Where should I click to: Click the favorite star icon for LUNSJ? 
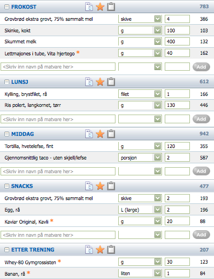(100, 82)
